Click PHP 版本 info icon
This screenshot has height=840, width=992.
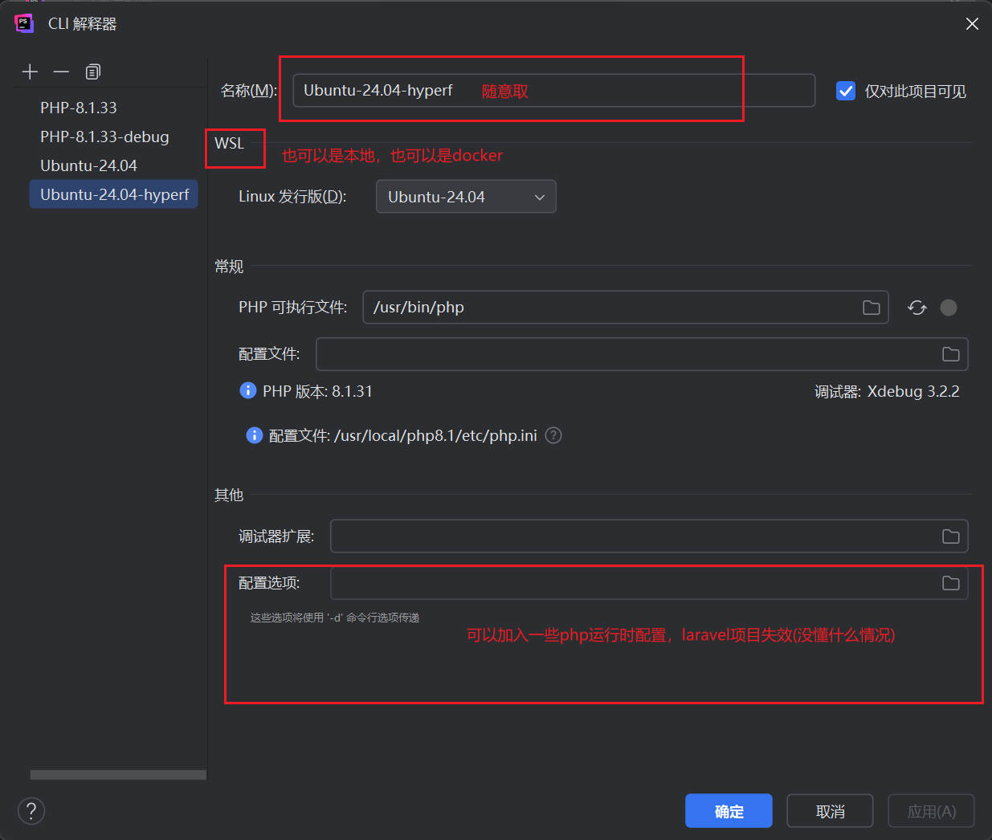(x=248, y=390)
